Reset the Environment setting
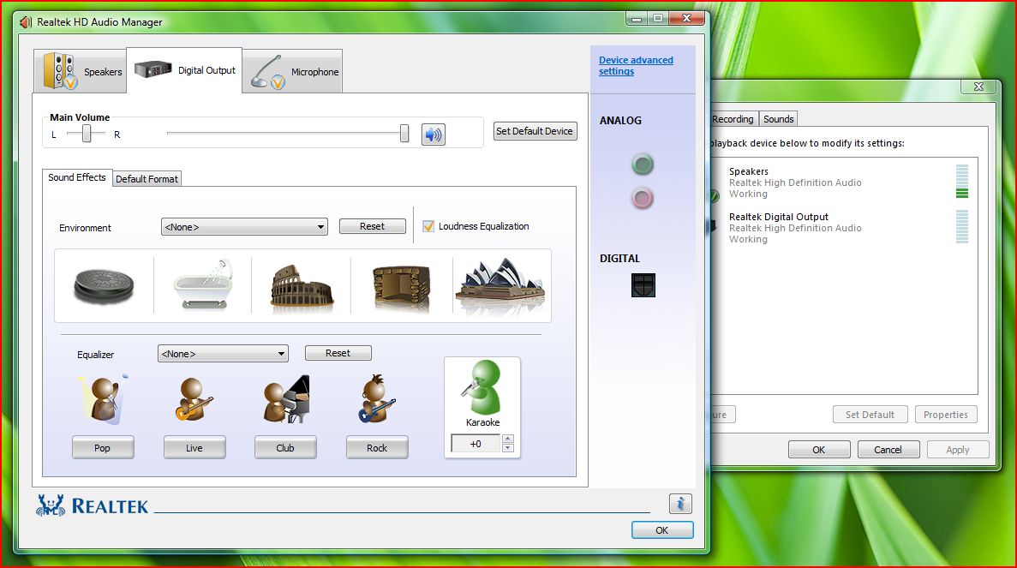The height and width of the screenshot is (568, 1017). click(x=373, y=226)
